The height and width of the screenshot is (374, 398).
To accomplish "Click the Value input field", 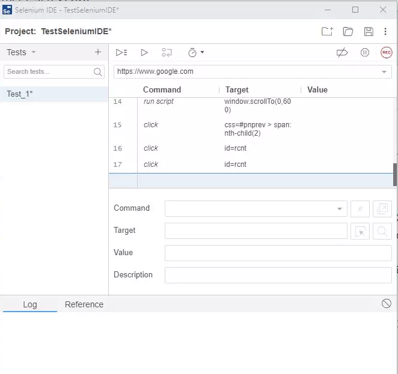I will pos(278,253).
